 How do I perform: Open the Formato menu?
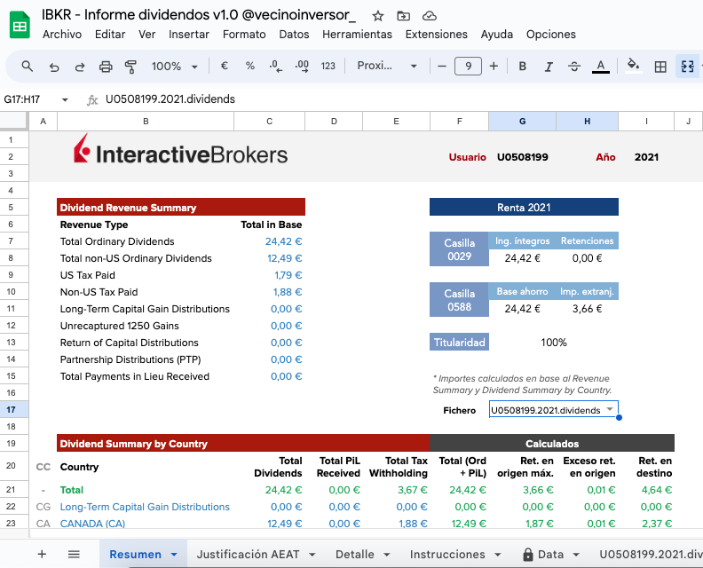pos(244,35)
